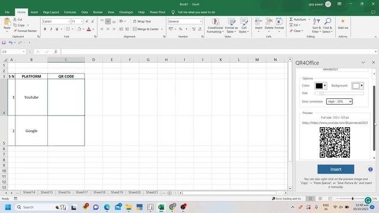
Task: Open the Clear dropdown in Editing group
Action: click(296, 31)
